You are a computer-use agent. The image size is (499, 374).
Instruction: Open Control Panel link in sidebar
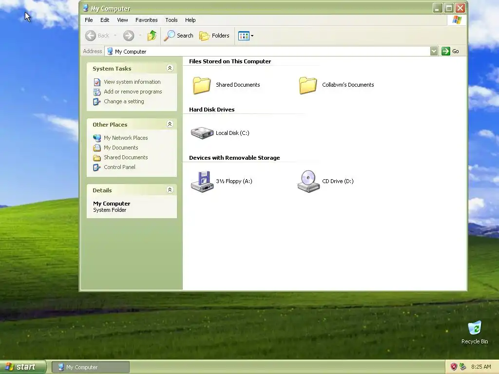[119, 168]
